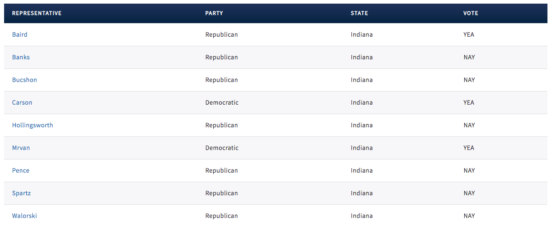Image resolution: width=552 pixels, height=232 pixels.
Task: Open the Walorski representative link
Action: pyautogui.click(x=25, y=216)
